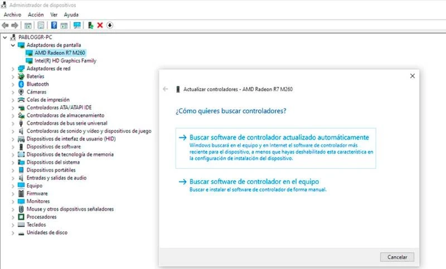Expand Dispositivos portátiles node
This screenshot has height=269, width=446.
[x=13, y=170]
